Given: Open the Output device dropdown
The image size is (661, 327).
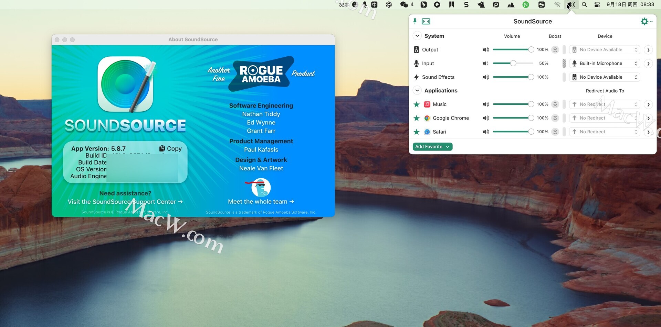Looking at the screenshot, I should click(x=605, y=50).
